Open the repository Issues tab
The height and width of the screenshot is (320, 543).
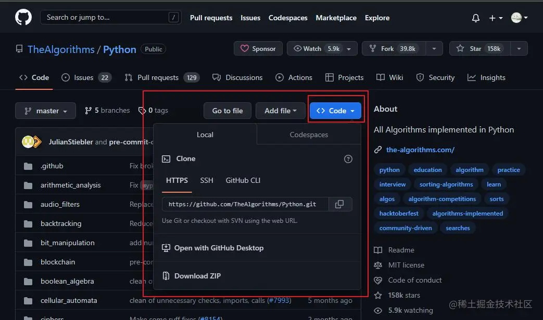[x=86, y=77]
